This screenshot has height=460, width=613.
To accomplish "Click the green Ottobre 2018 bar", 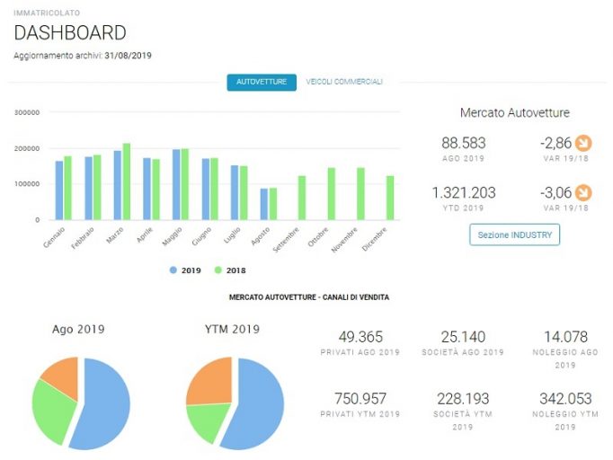I will point(332,194).
